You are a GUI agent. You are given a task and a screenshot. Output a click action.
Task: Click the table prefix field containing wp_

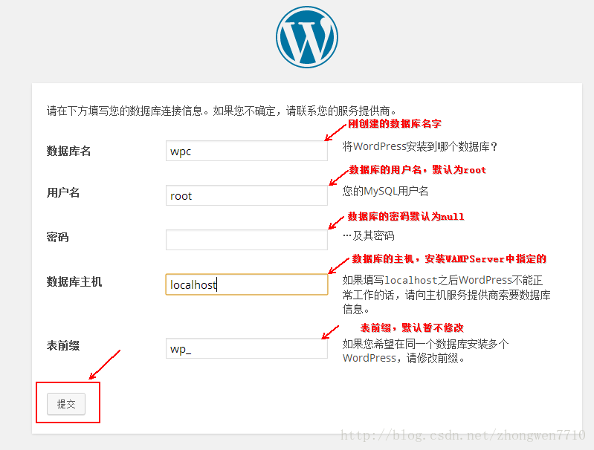(247, 348)
